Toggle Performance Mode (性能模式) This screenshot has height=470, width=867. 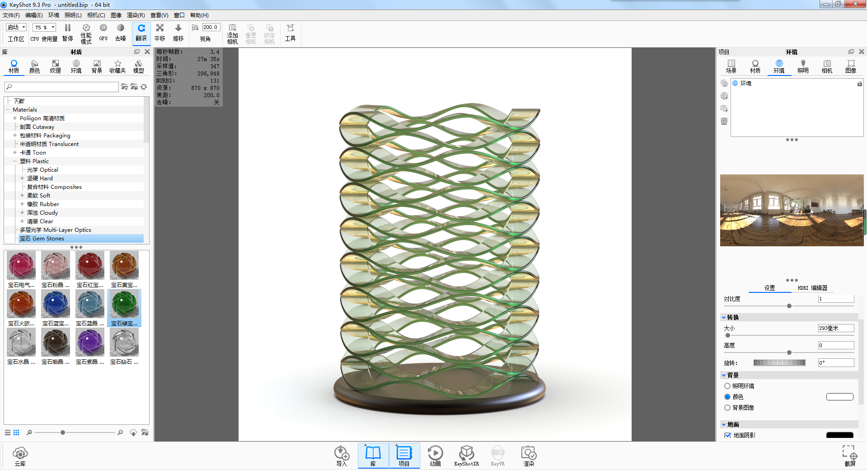coord(86,34)
